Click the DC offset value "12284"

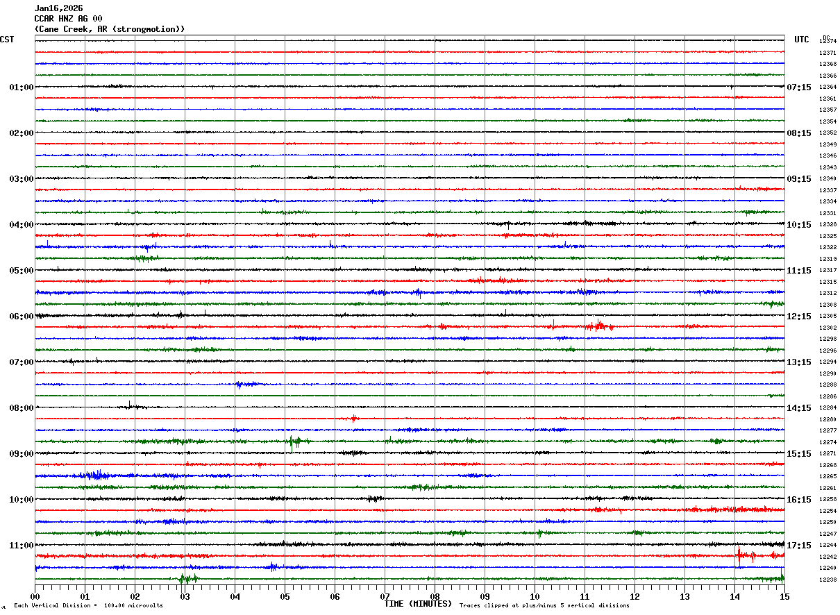click(828, 408)
